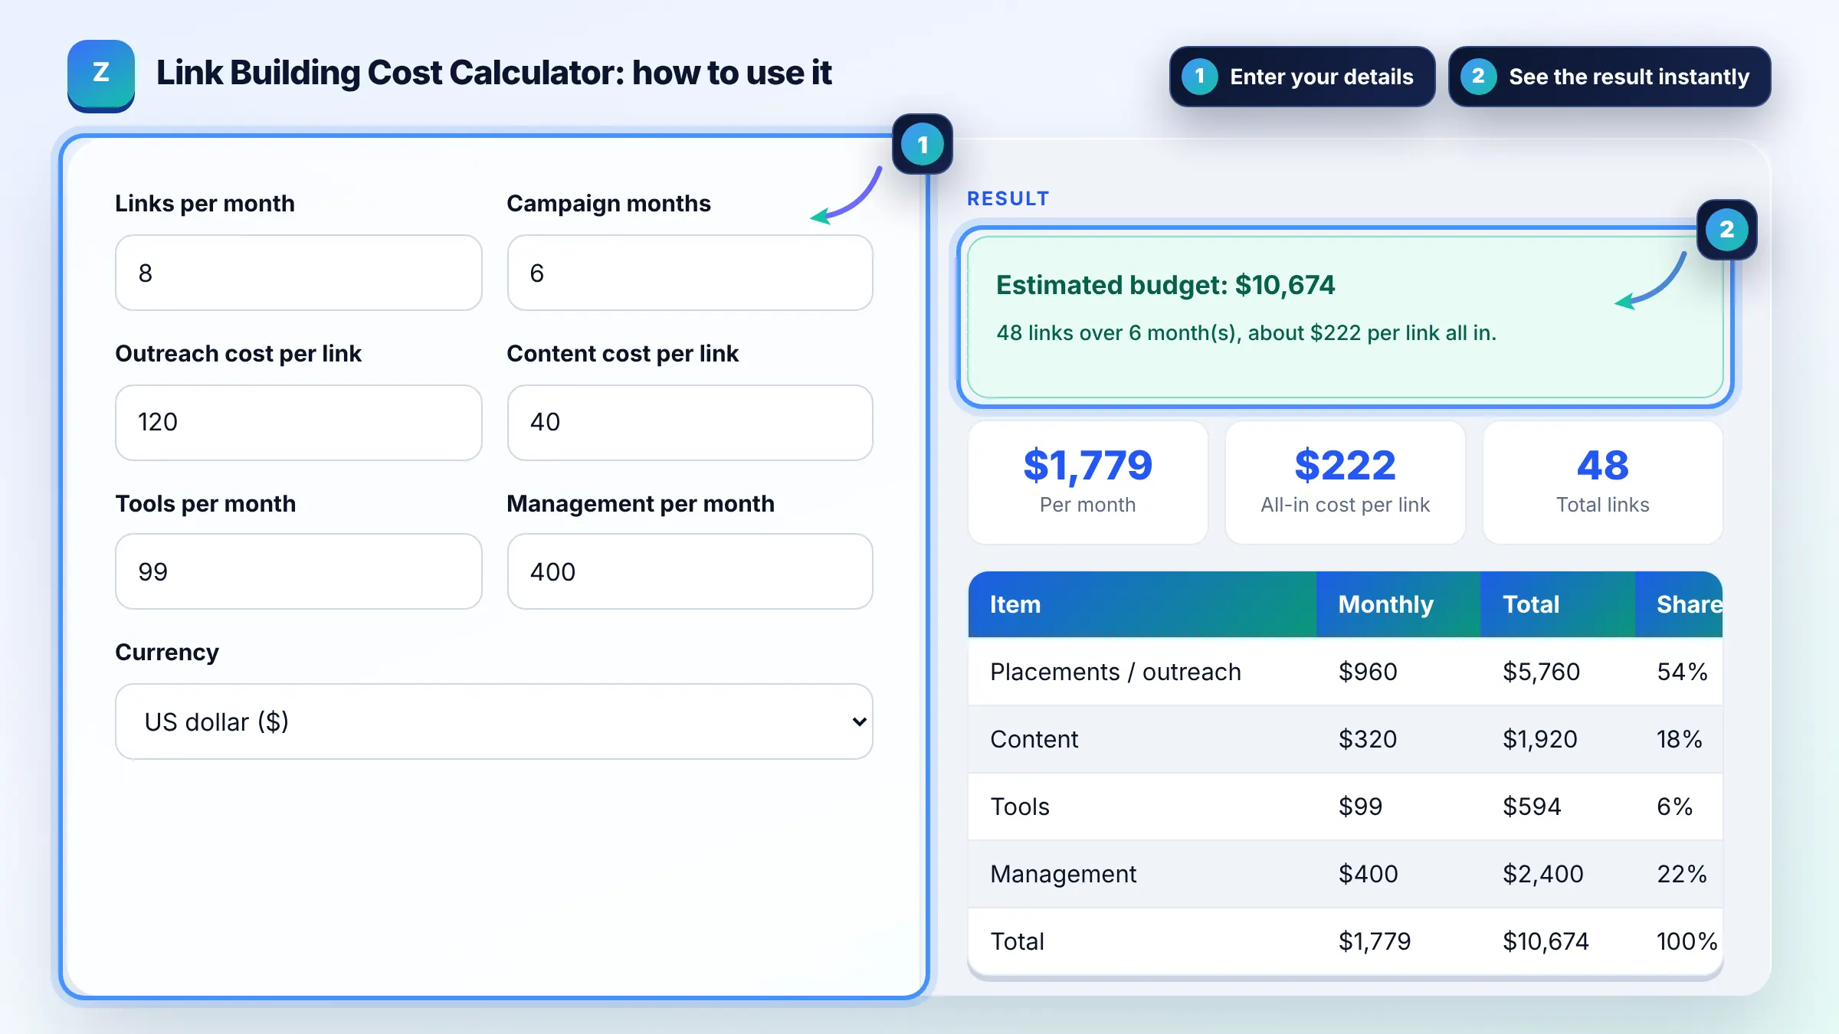The width and height of the screenshot is (1839, 1034).
Task: Click the Campaign months input
Action: [690, 273]
